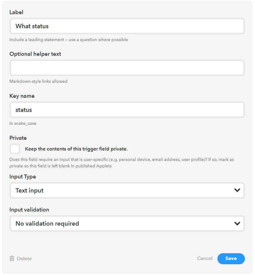The image size is (255, 275).
Task: Click the 'Markdown-style links allowed' hint text
Action: point(39,81)
